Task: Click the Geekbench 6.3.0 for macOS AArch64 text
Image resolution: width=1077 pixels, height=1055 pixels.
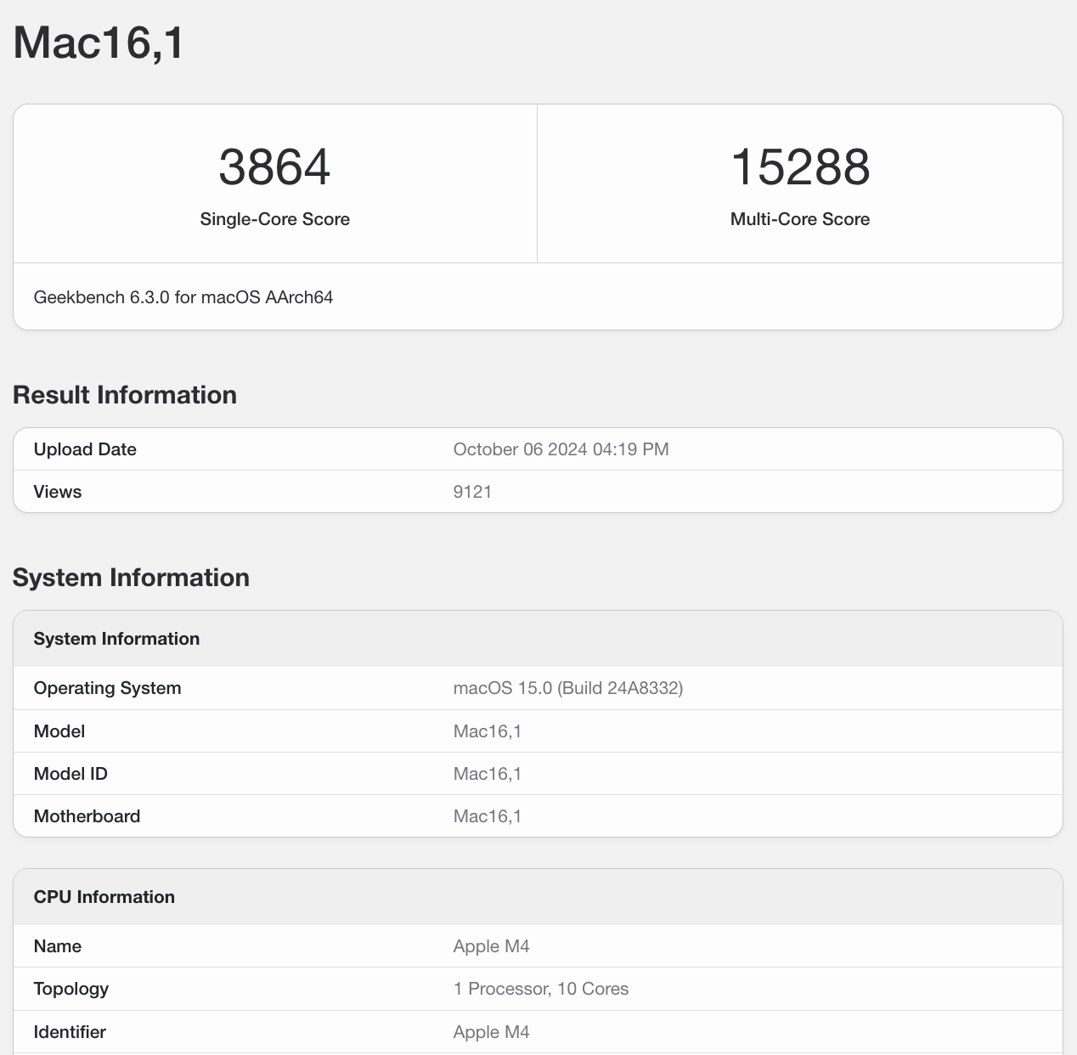Action: [183, 297]
